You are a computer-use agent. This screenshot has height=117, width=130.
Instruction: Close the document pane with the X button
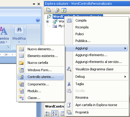(39, 4)
